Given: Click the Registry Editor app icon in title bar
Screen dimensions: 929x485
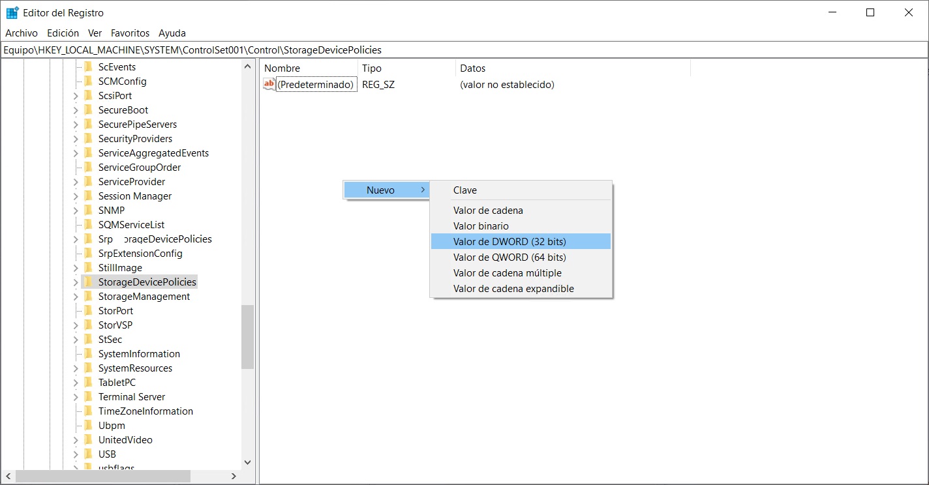Looking at the screenshot, I should [12, 12].
